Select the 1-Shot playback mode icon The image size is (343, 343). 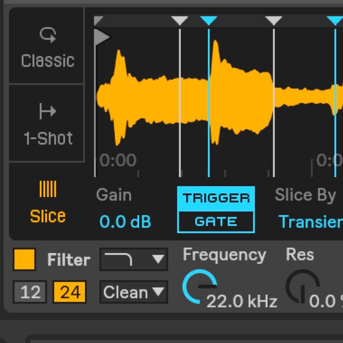(x=47, y=111)
